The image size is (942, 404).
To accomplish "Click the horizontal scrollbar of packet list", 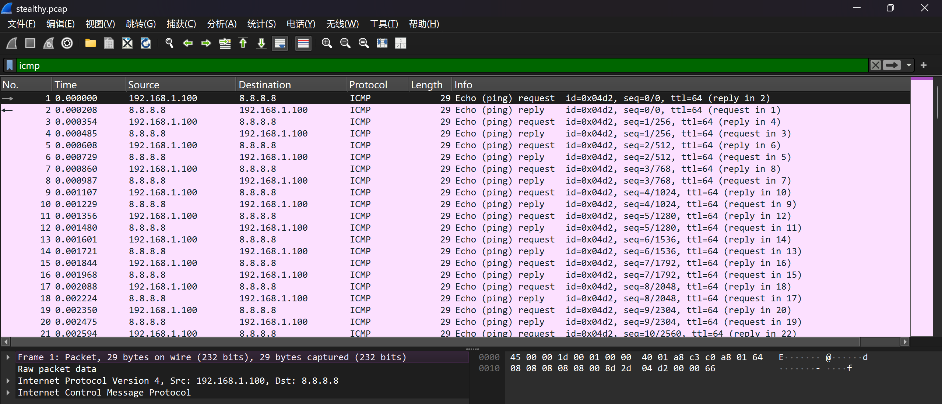I will [435, 341].
